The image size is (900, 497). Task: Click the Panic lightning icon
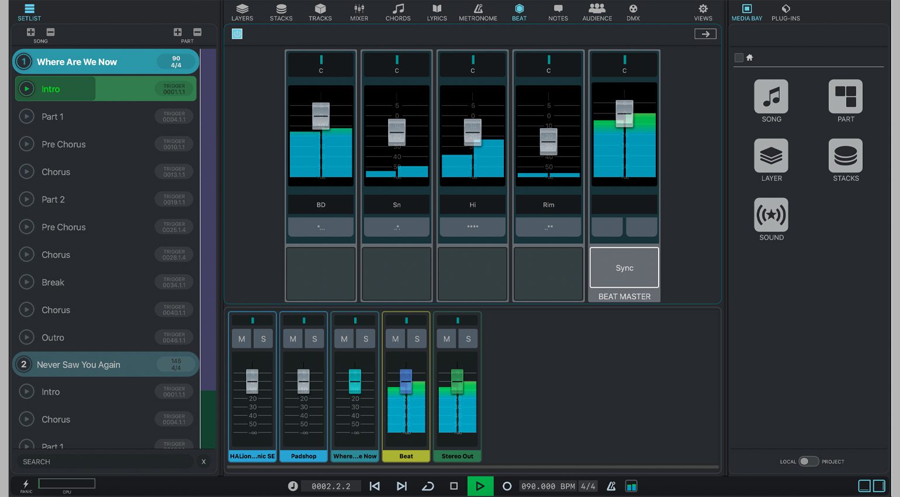pyautogui.click(x=26, y=484)
